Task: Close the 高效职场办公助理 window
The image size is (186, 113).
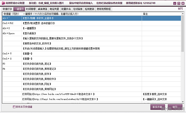Action: click(183, 3)
